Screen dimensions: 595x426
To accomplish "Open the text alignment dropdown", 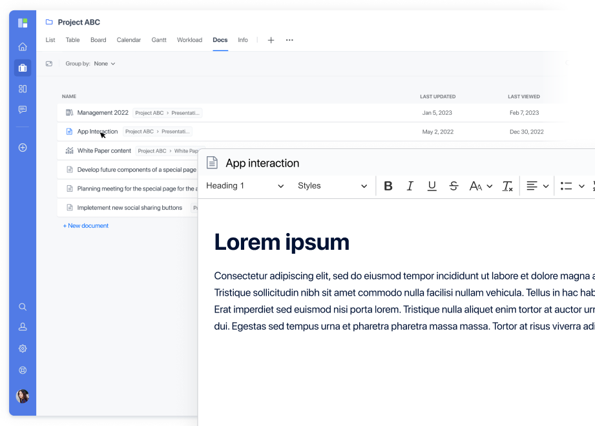I will click(x=538, y=186).
